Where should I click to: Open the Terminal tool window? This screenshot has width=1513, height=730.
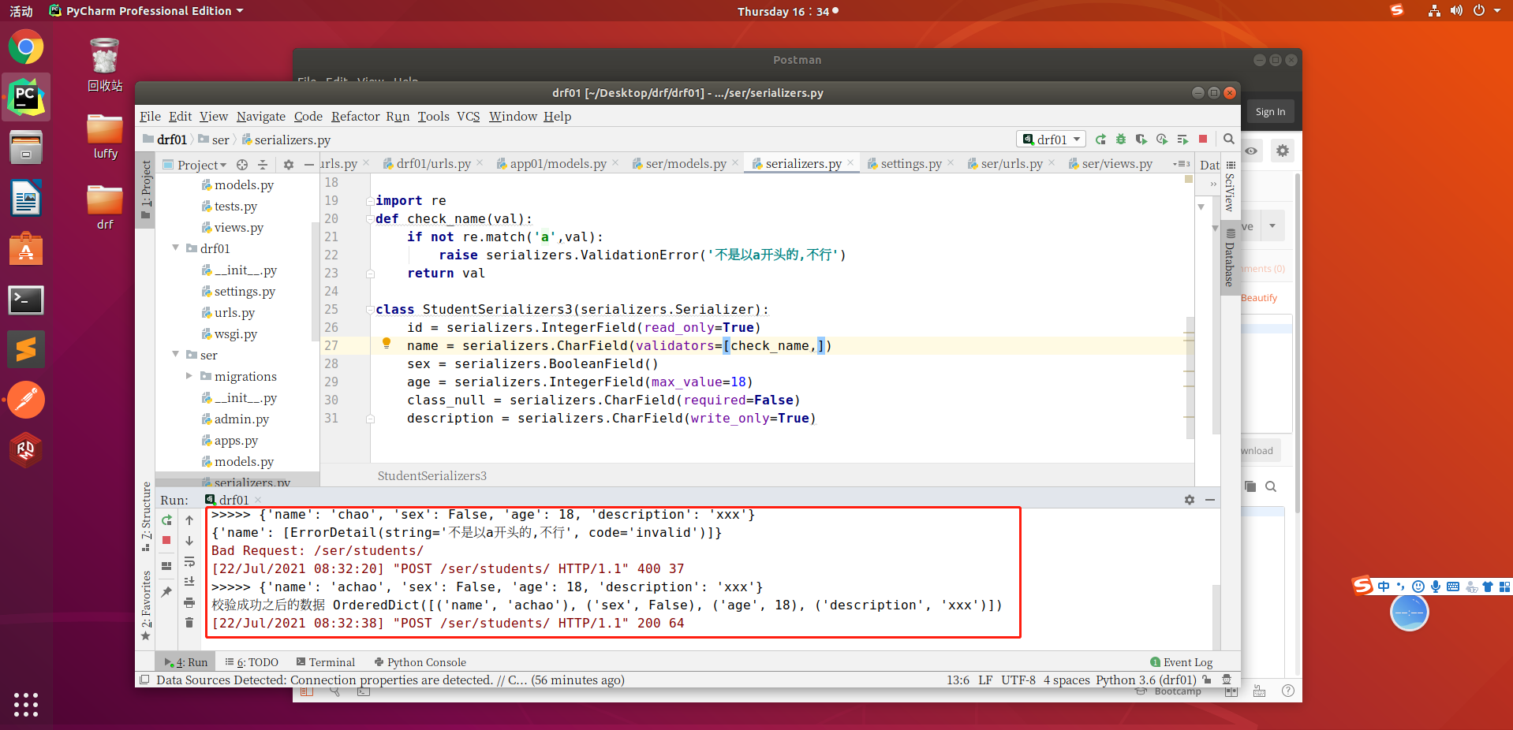326,662
